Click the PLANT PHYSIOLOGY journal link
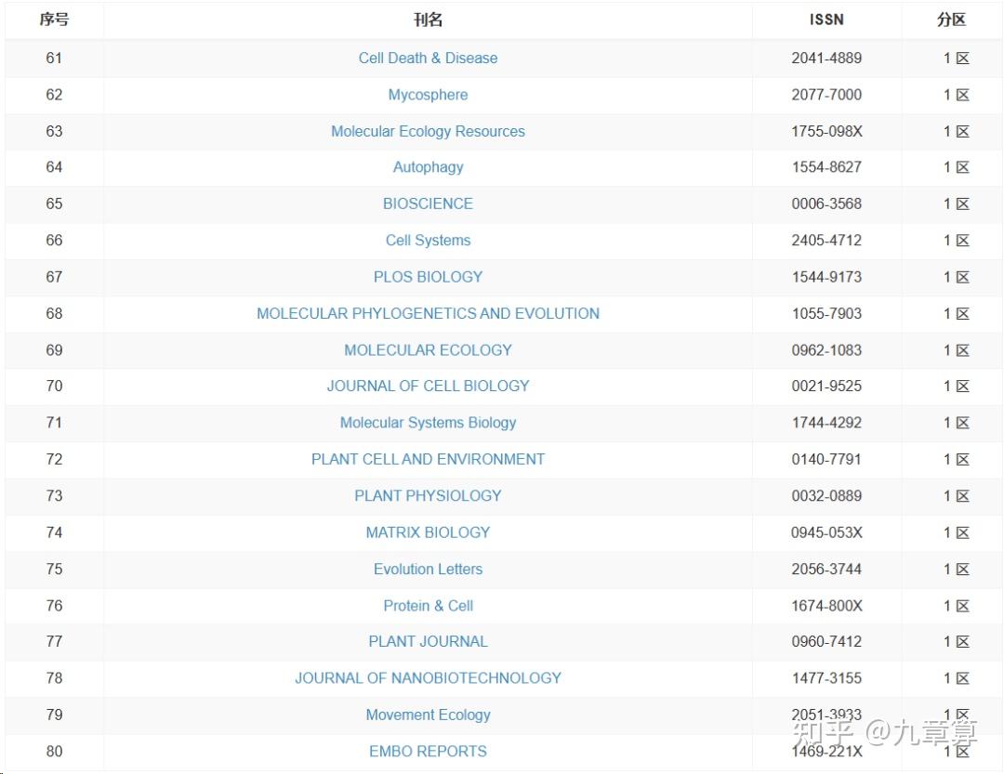The height and width of the screenshot is (774, 1004). pyautogui.click(x=428, y=495)
